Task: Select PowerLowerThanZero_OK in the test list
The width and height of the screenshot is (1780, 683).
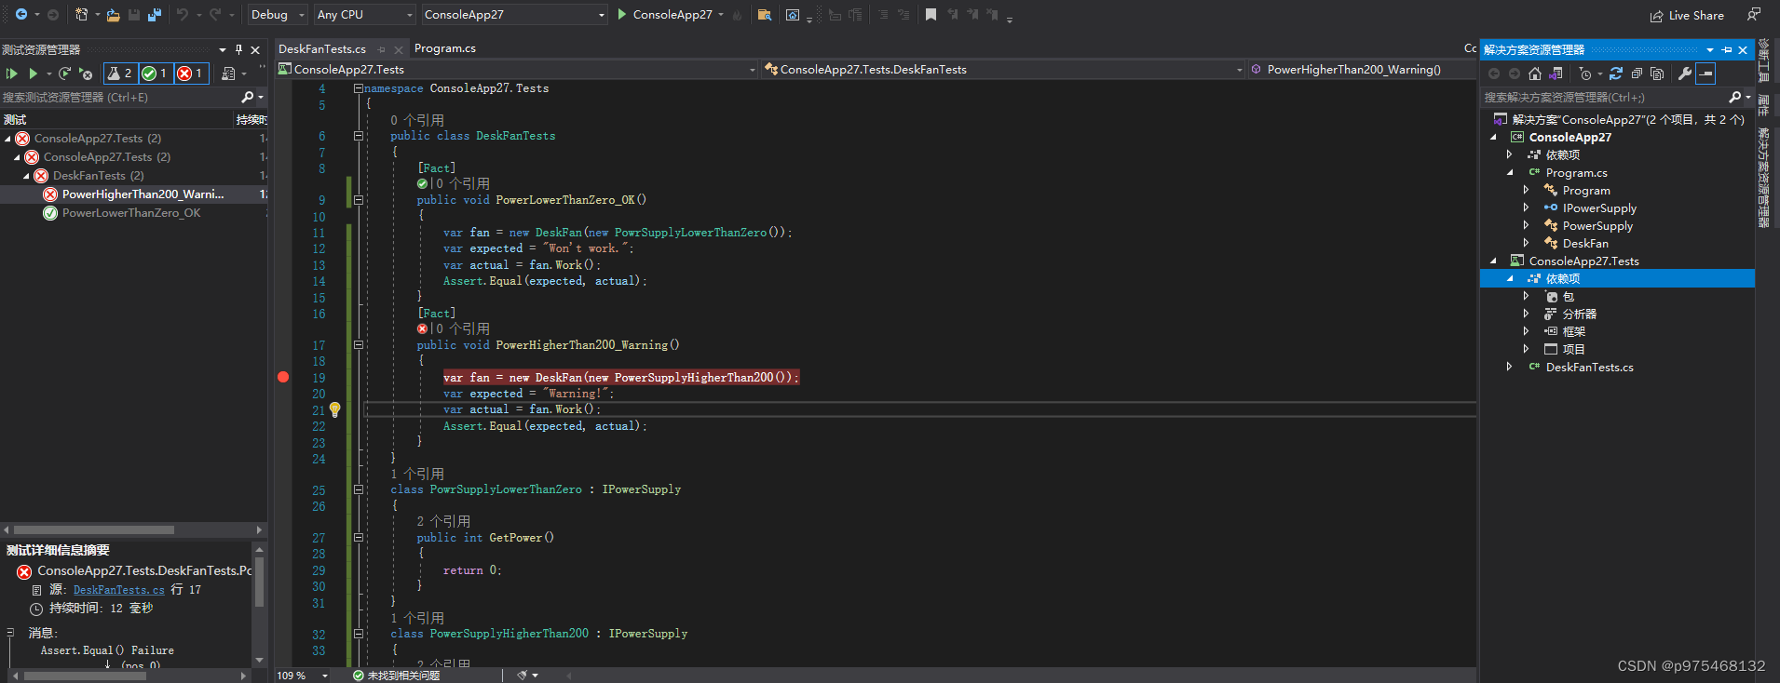Action: click(x=133, y=213)
